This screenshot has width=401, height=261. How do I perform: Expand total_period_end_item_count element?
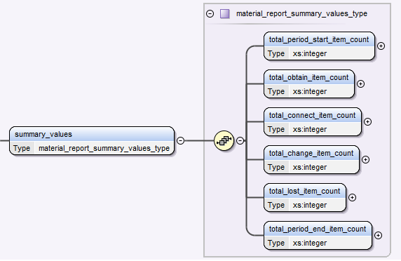coord(379,235)
